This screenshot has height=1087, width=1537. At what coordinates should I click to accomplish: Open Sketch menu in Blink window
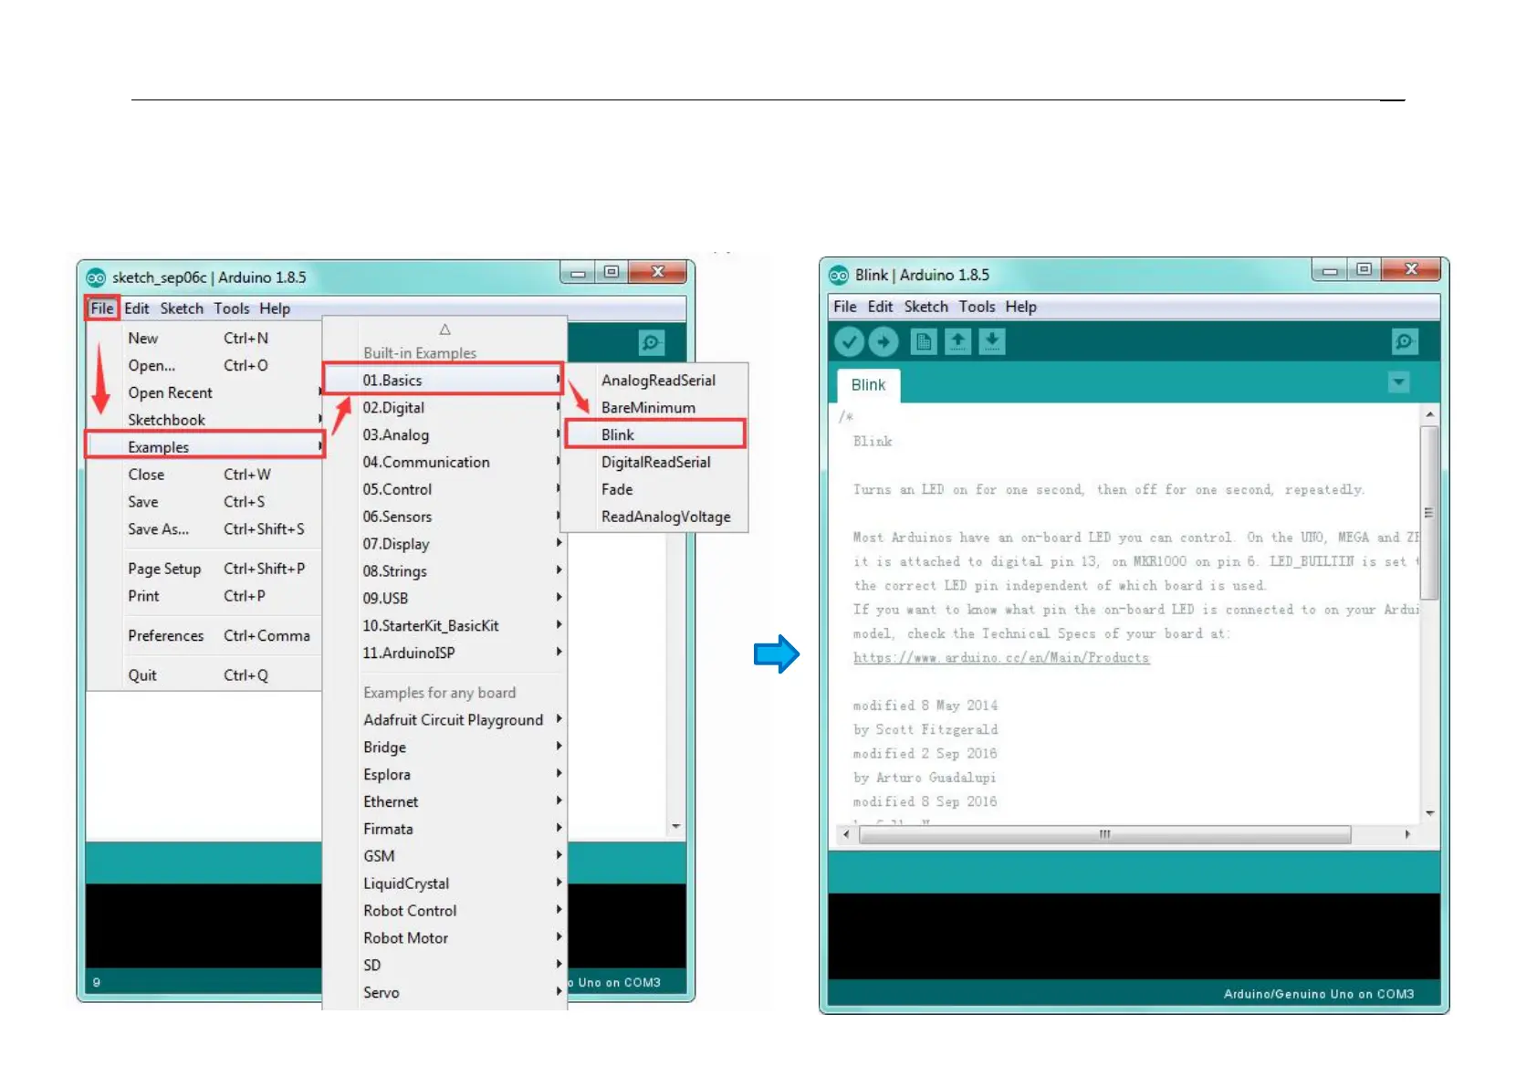pos(926,307)
